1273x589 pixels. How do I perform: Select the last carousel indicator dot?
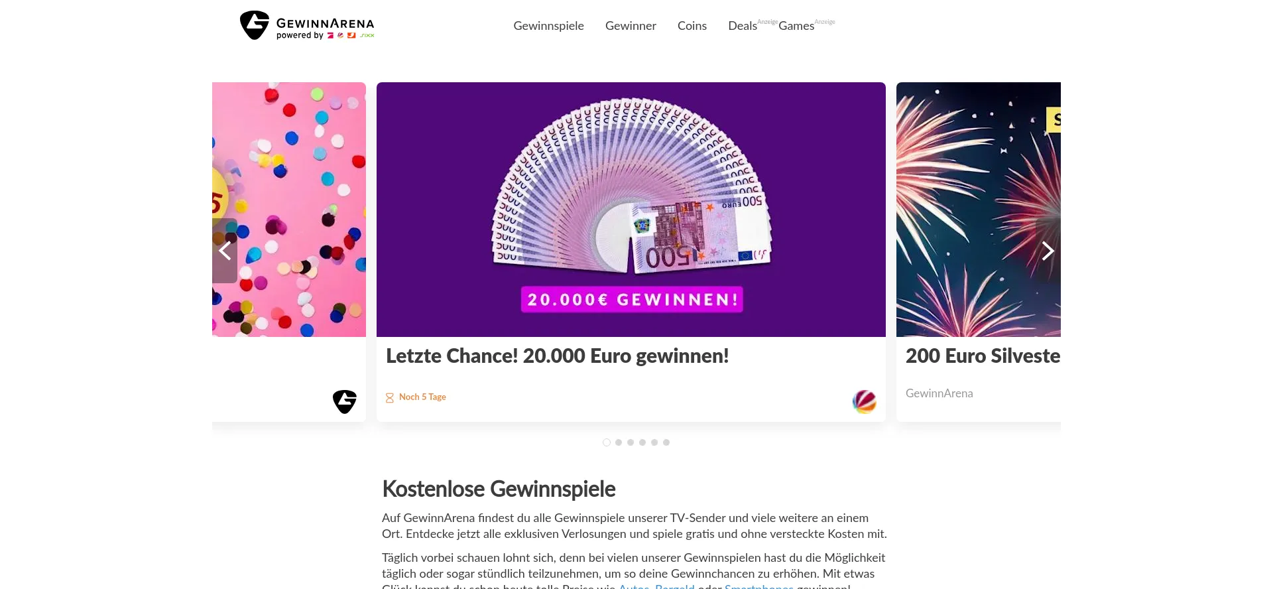(666, 442)
